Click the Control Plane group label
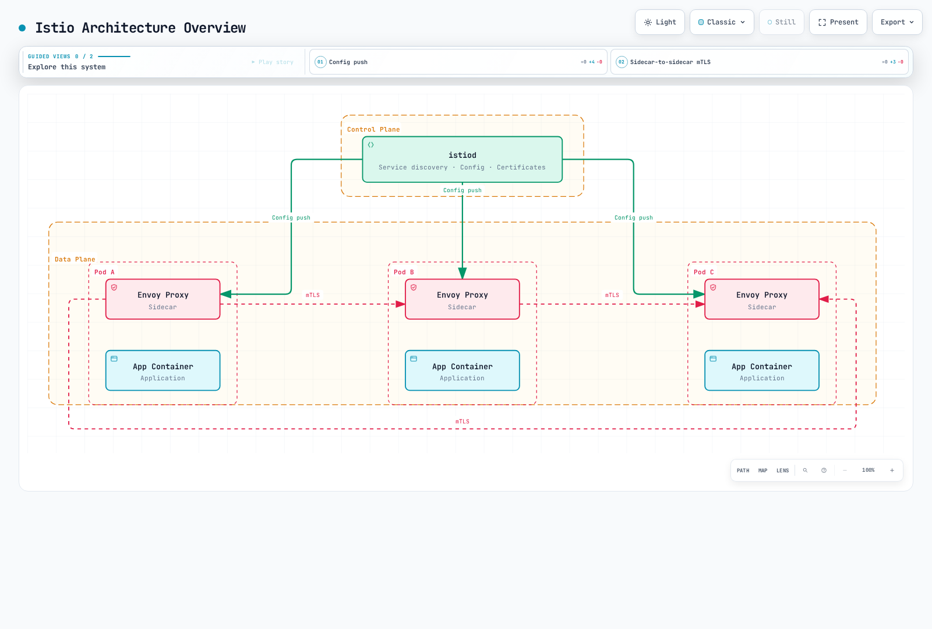932x629 pixels. (373, 129)
